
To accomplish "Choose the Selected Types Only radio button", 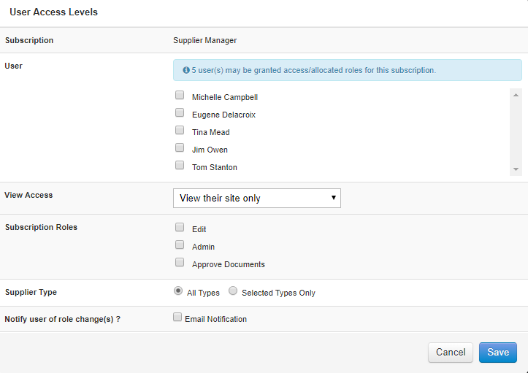I will pos(233,291).
